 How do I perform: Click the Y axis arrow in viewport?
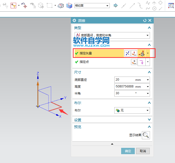[62, 99]
